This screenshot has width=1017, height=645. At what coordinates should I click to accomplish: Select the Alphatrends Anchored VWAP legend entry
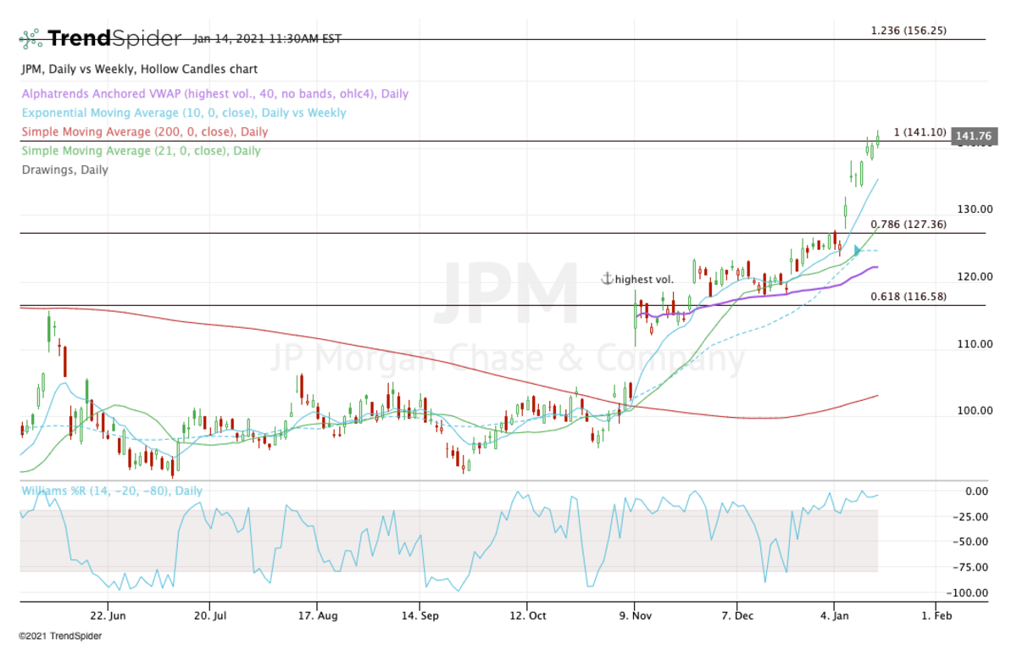215,94
